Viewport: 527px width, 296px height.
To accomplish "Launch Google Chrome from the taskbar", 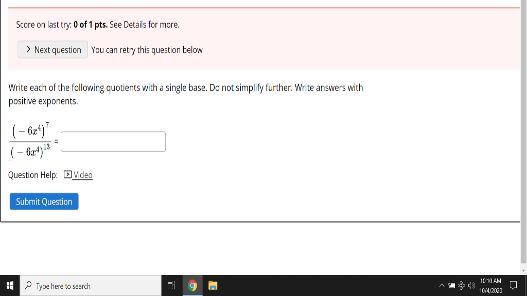I will pos(191,286).
